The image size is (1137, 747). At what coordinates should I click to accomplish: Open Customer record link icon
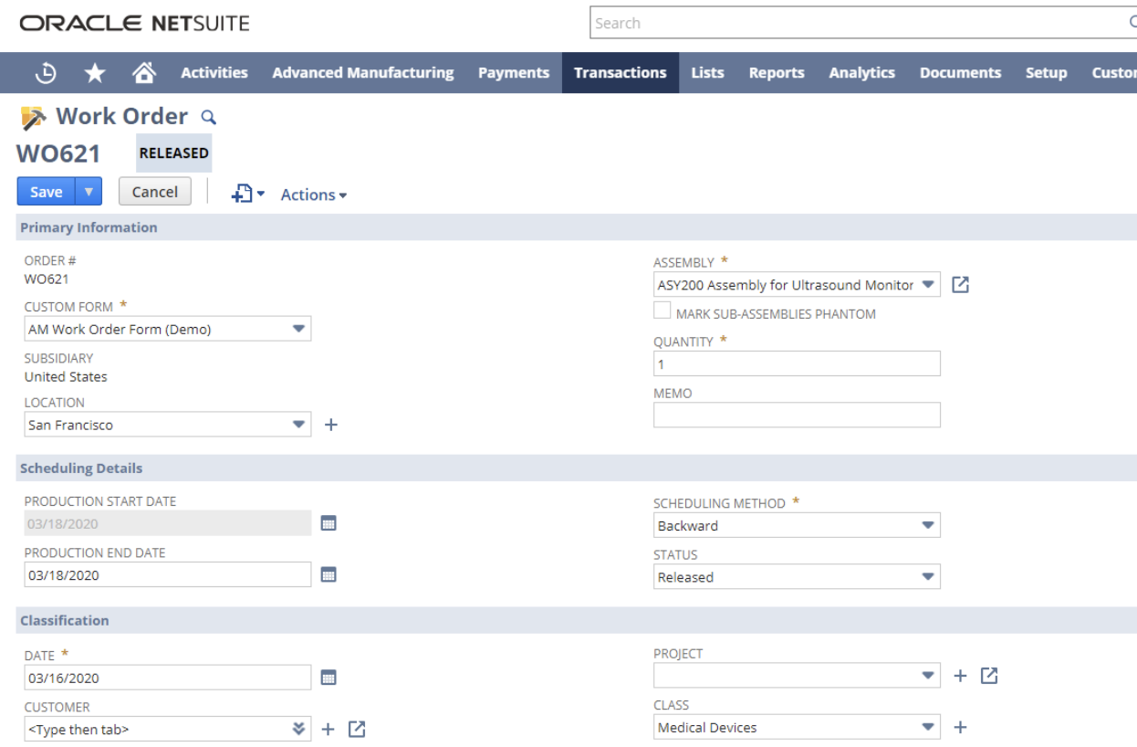pyautogui.click(x=357, y=729)
